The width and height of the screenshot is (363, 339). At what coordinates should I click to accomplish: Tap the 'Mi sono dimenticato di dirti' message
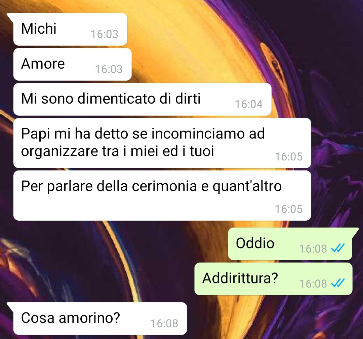(x=143, y=99)
